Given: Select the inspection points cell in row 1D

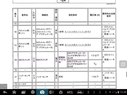Looking at the screenshot, I should point(109,60).
